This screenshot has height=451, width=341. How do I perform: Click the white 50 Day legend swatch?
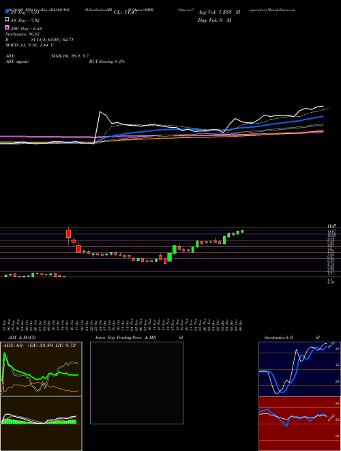[x=7, y=20]
